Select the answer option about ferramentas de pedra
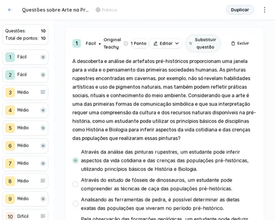The width and height of the screenshot is (275, 220). 76,204
